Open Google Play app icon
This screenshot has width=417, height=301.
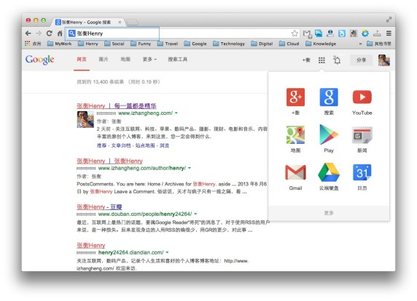click(329, 135)
